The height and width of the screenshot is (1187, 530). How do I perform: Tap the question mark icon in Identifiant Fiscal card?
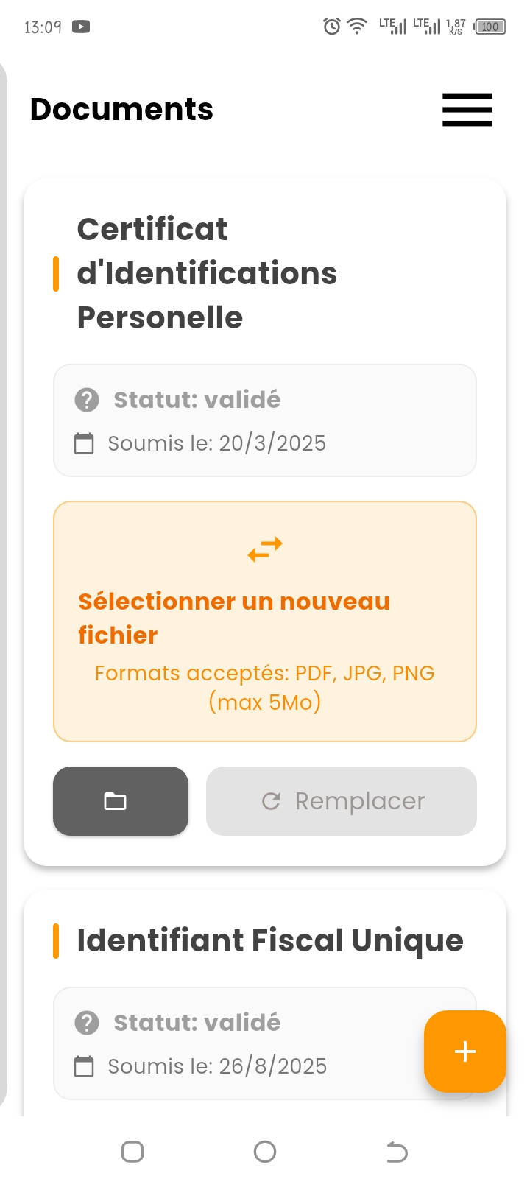[87, 1023]
